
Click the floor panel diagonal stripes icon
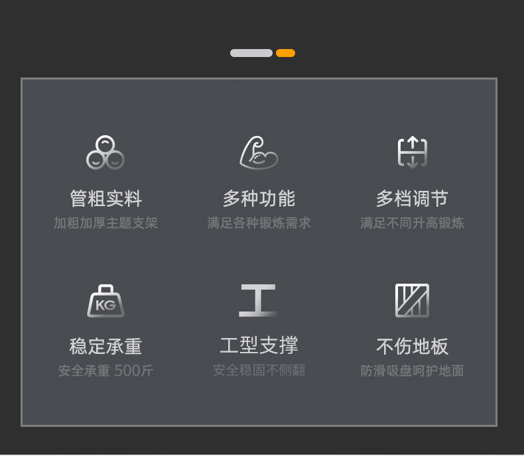coord(412,300)
